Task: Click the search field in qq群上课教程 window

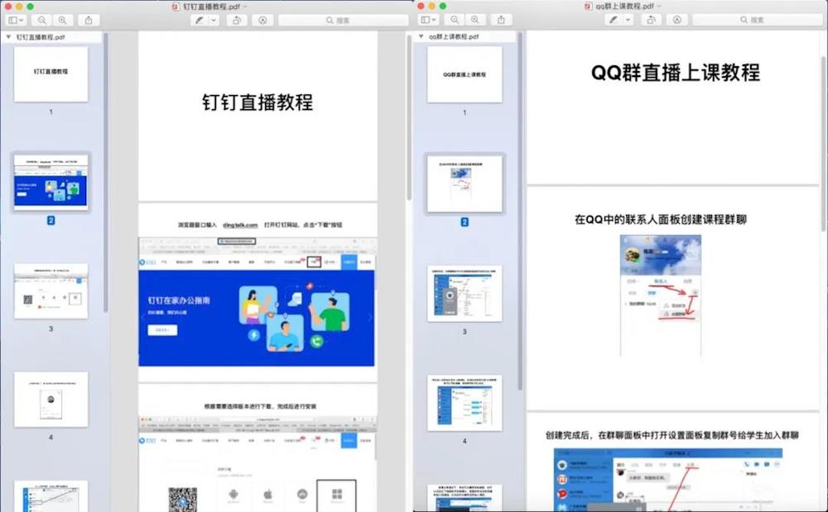Action: [758, 20]
